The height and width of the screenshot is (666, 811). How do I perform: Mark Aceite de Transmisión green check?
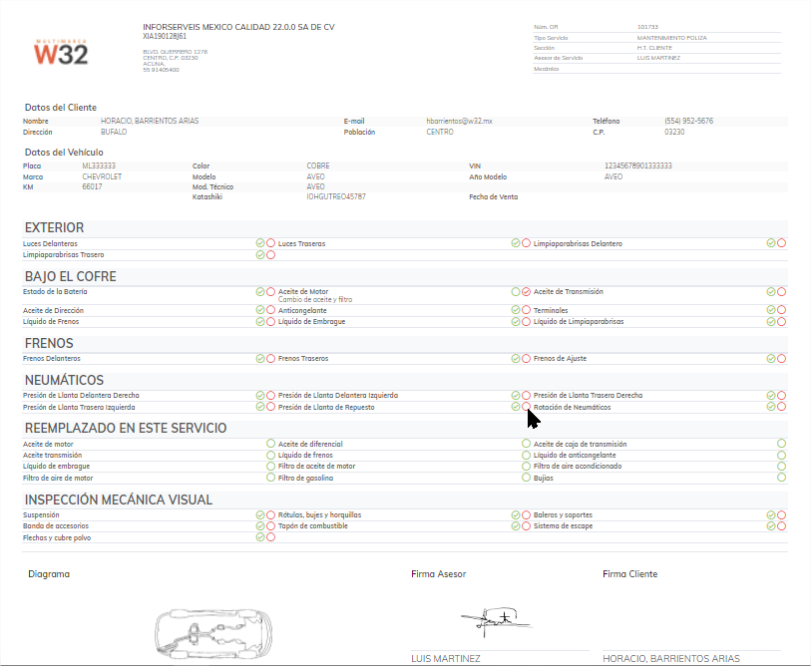(771, 292)
